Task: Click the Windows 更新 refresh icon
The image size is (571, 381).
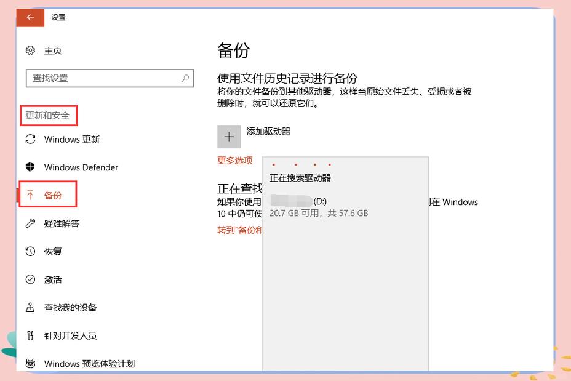Action: click(30, 139)
